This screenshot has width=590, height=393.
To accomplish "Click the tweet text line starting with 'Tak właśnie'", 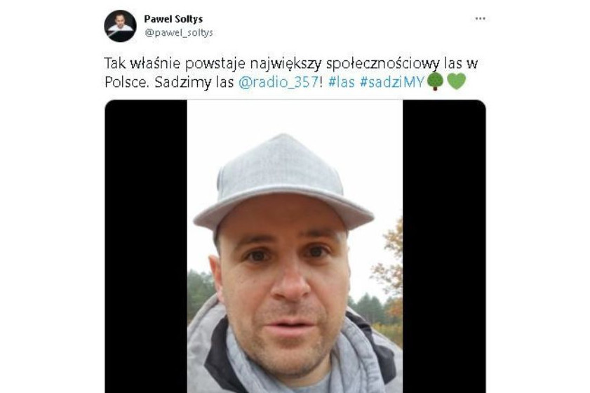I will tap(291, 63).
